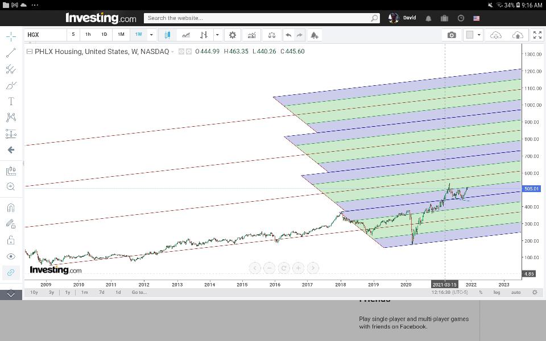Select the 1W interval
This screenshot has width=546, height=341.
139,35
